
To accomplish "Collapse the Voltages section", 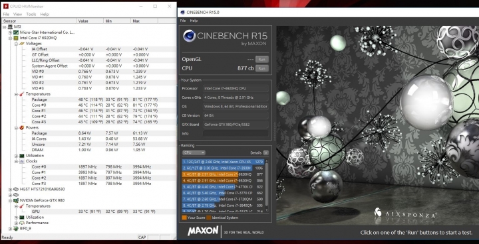I will click(x=16, y=44).
